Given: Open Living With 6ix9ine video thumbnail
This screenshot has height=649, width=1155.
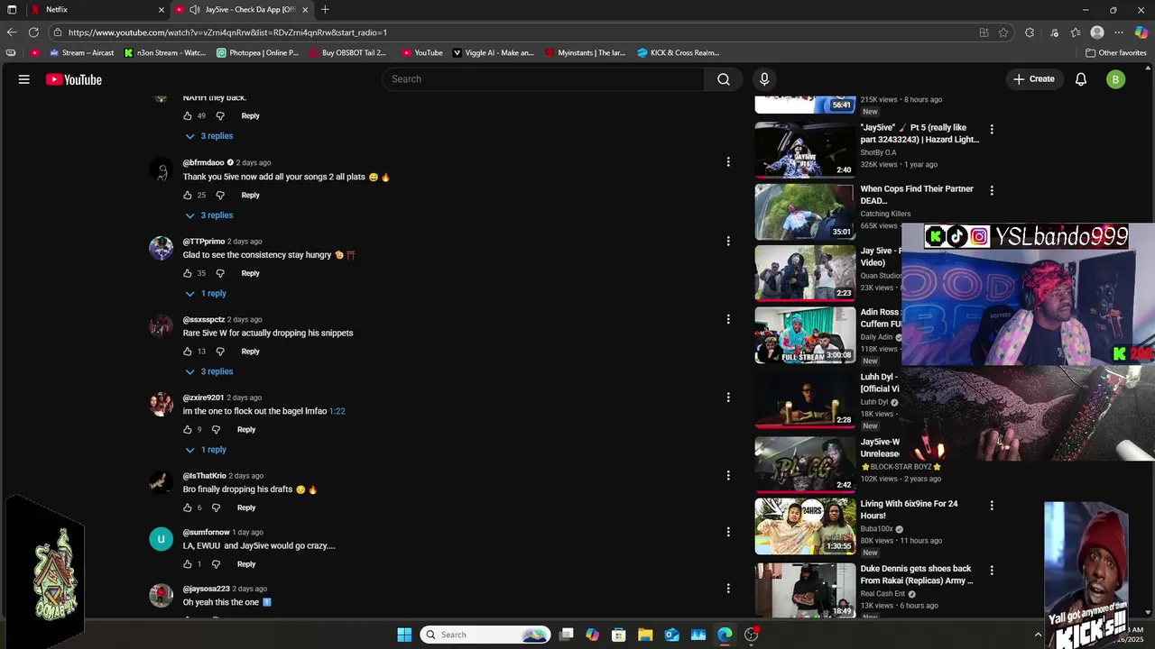Looking at the screenshot, I should click(805, 526).
